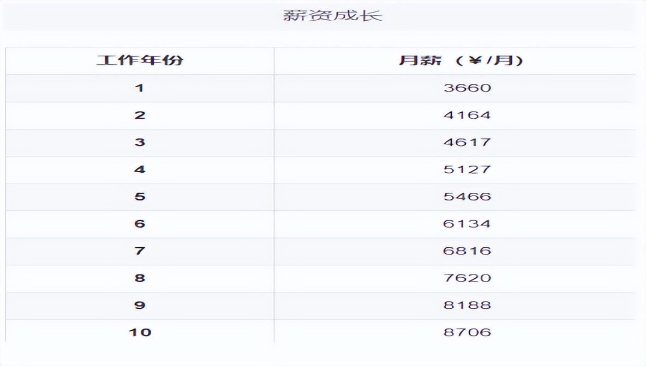The width and height of the screenshot is (646, 366).
Task: Select the 工作年份 column header
Action: tap(140, 60)
